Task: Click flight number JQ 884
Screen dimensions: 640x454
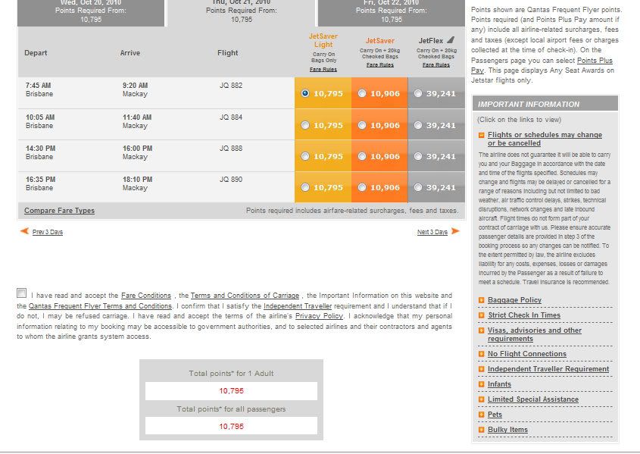Action: [231, 117]
